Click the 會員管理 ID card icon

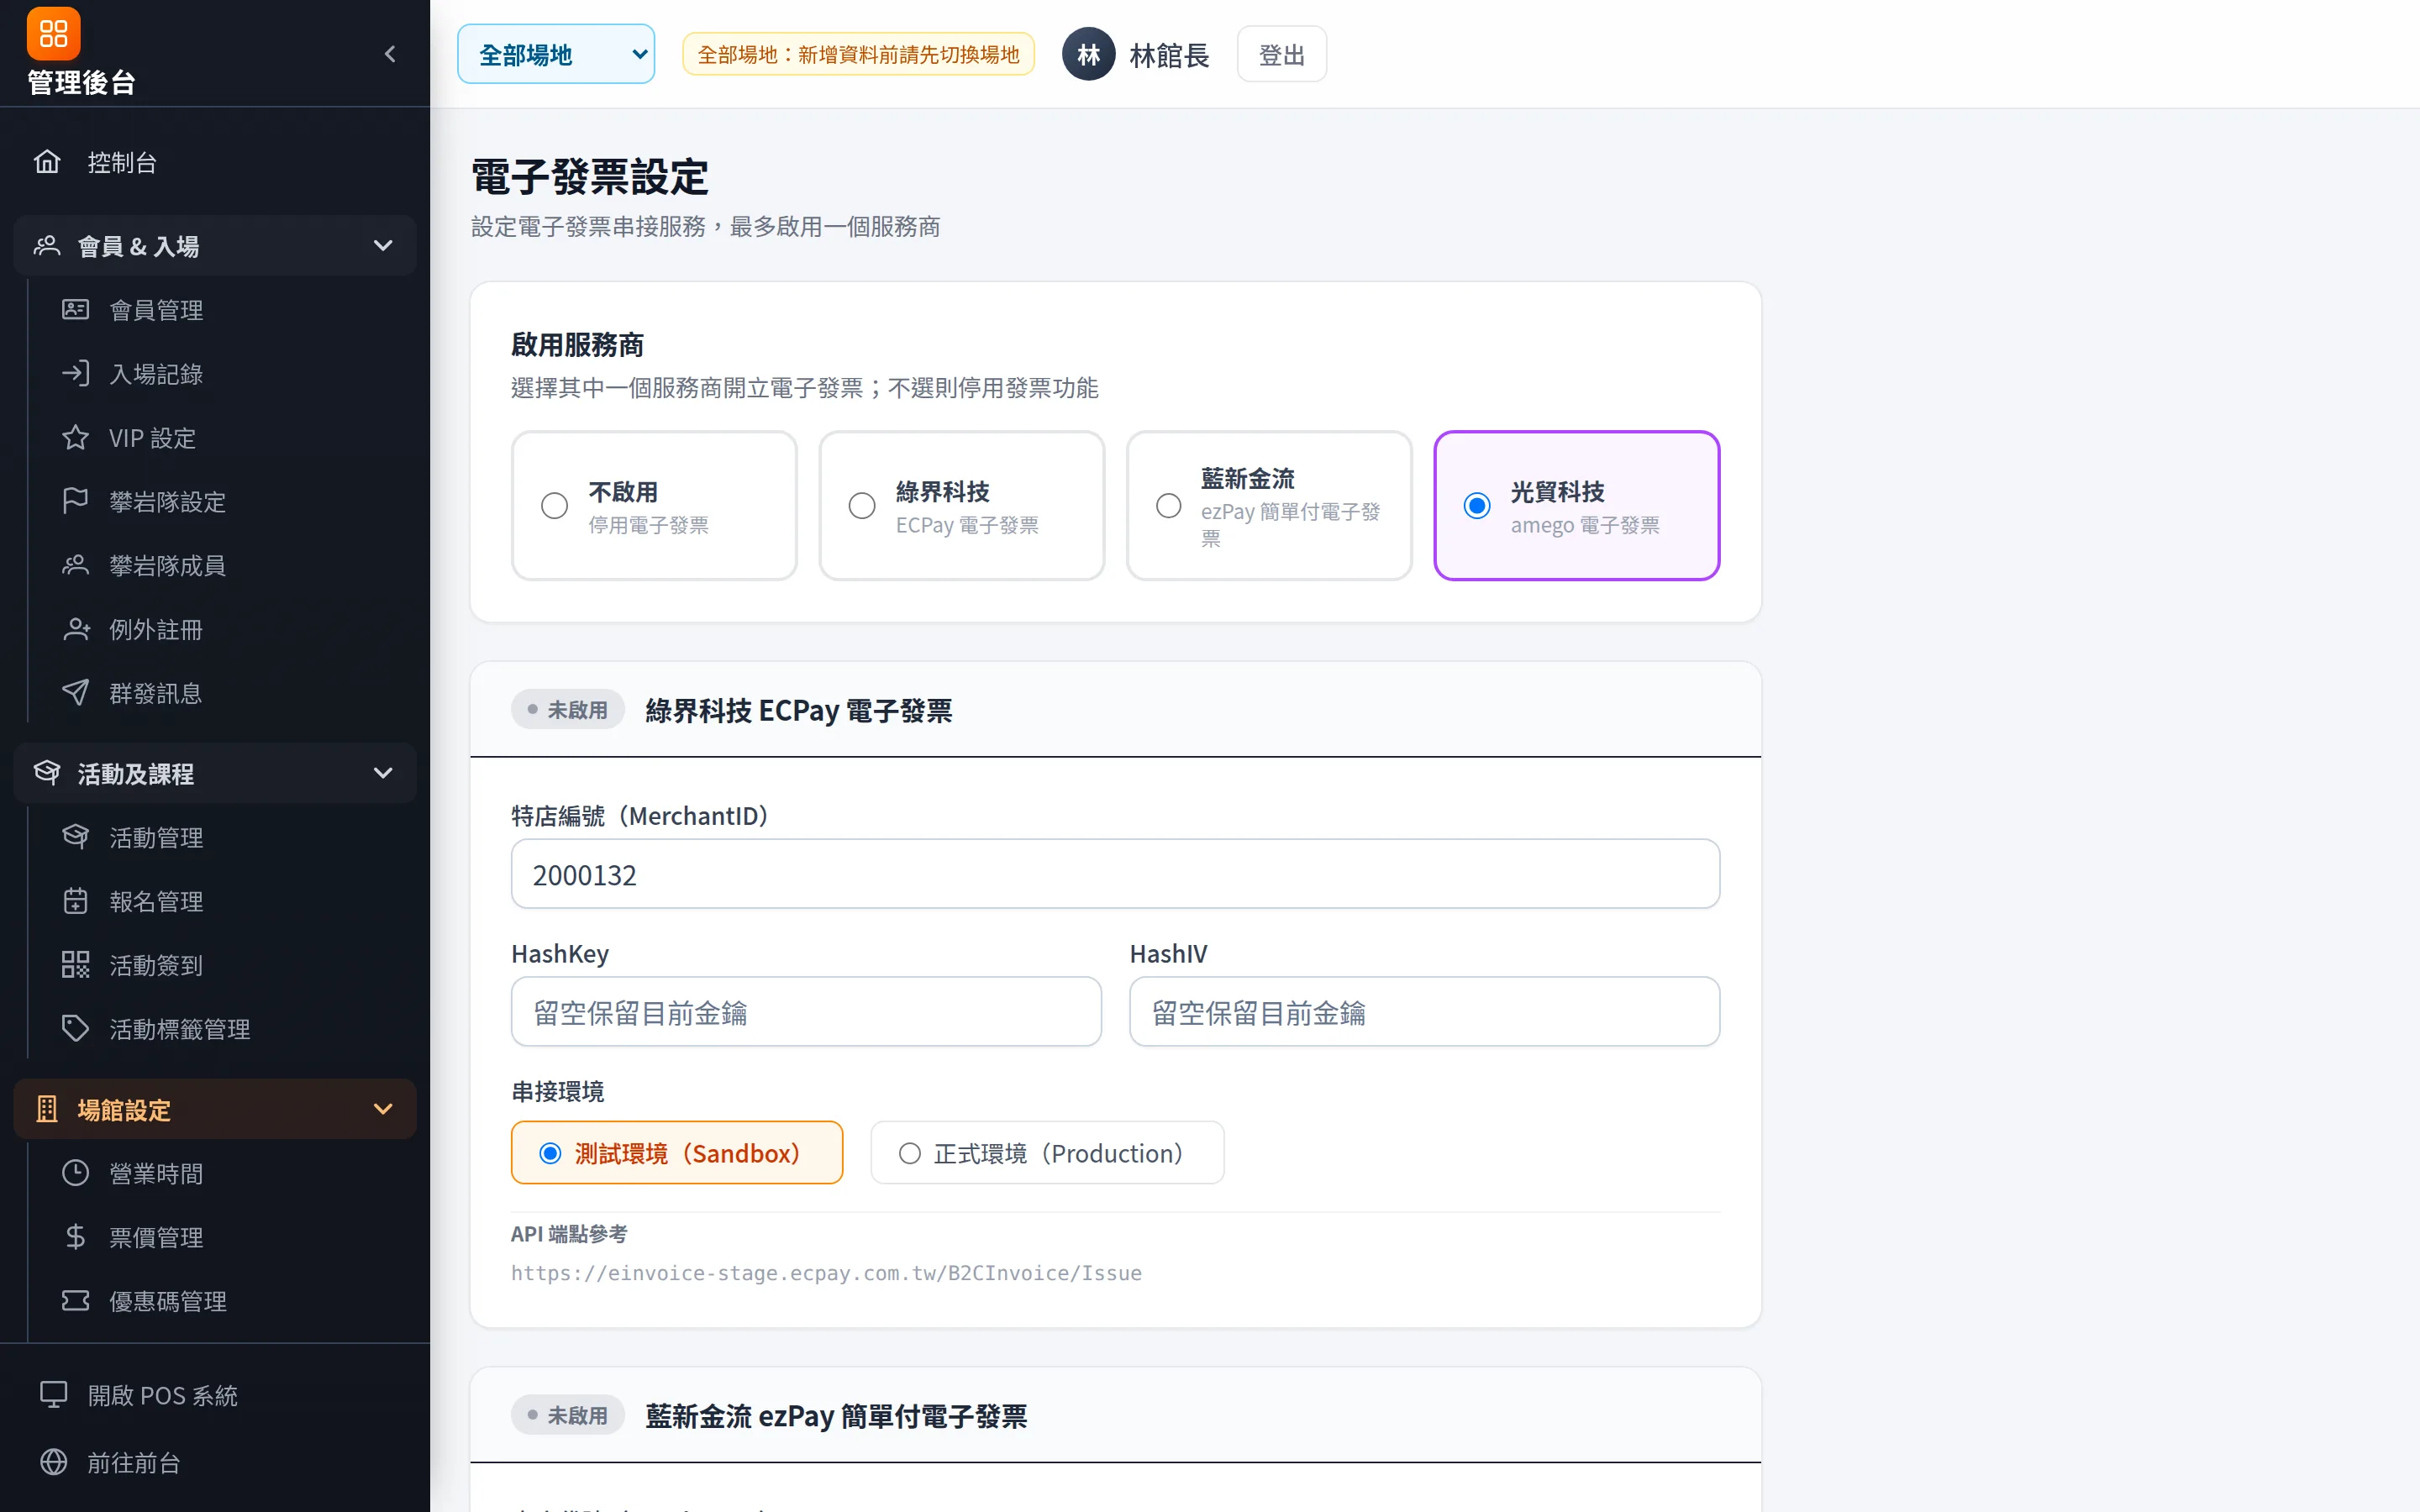75,310
